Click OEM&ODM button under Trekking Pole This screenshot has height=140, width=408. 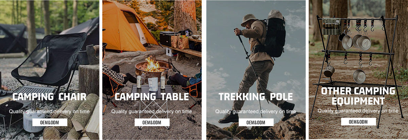click(x=256, y=122)
